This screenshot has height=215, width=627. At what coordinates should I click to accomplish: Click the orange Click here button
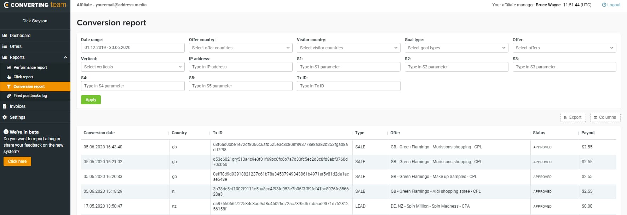pyautogui.click(x=17, y=161)
